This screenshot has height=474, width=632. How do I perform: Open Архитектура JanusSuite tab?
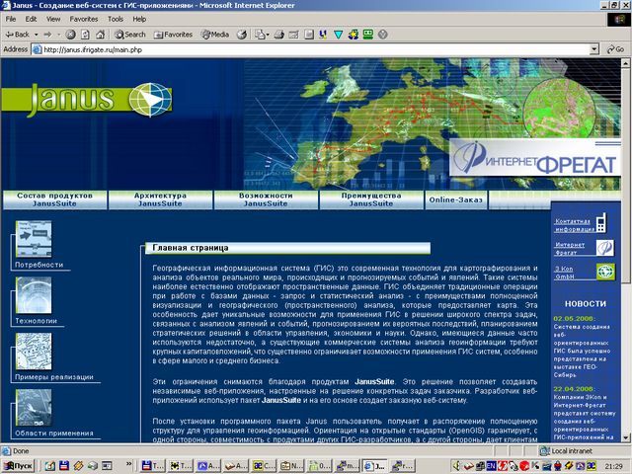(160, 199)
